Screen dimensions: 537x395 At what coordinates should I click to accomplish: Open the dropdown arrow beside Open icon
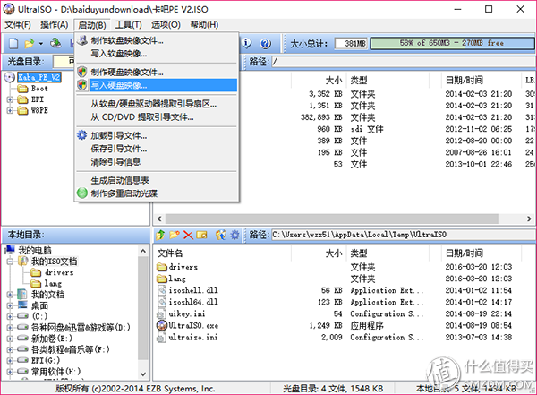(41, 44)
